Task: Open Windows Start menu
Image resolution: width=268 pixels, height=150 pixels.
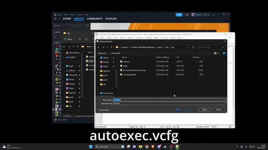Action: tap(91, 147)
